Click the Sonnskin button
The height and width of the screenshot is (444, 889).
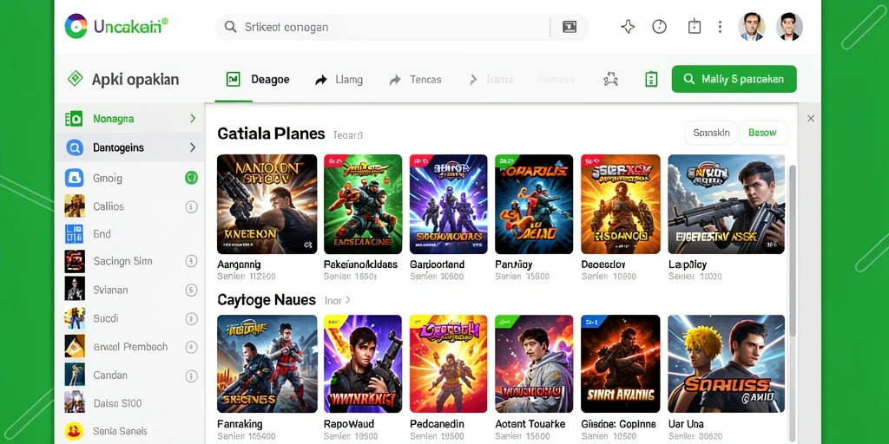click(711, 133)
